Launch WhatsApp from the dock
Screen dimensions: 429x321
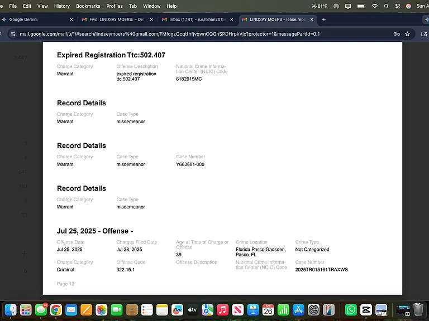351,310
